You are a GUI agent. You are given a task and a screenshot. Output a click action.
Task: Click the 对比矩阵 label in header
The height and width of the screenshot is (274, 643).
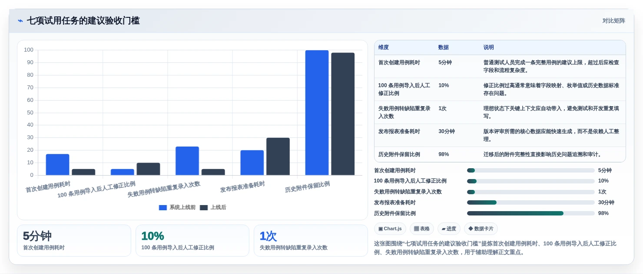[613, 21]
